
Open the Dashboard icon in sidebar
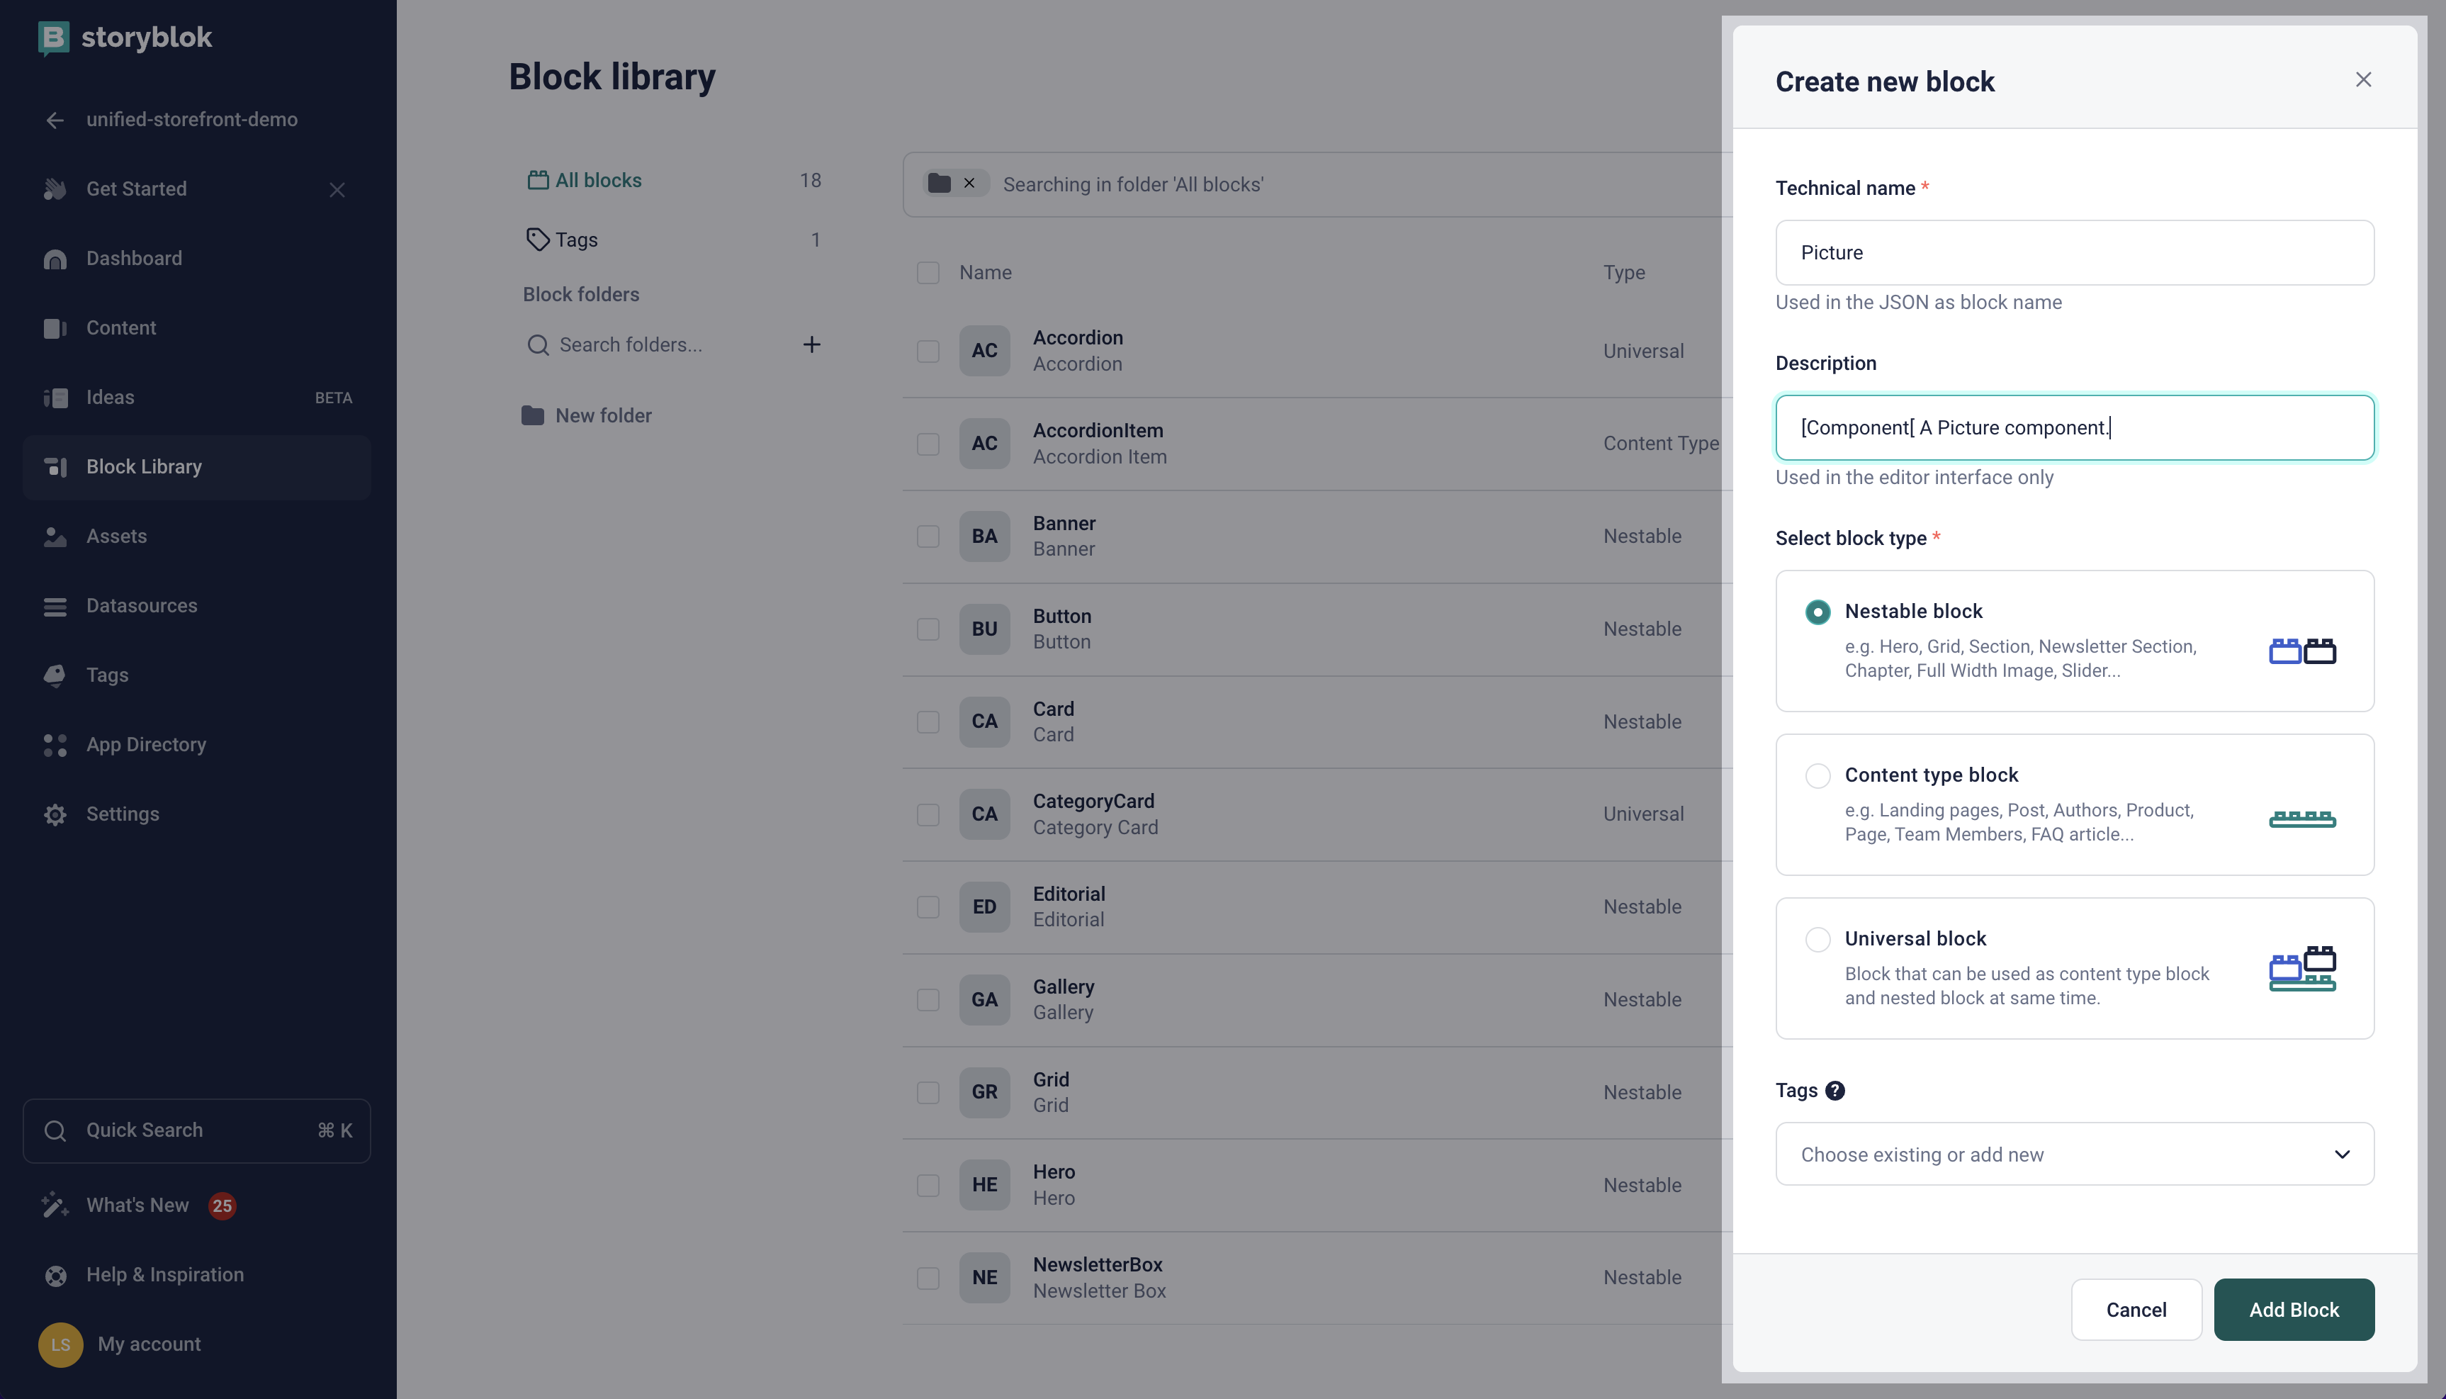(x=55, y=259)
